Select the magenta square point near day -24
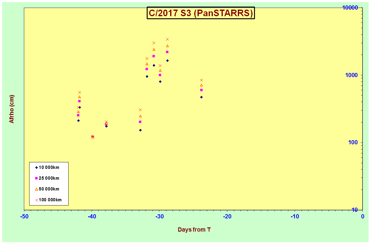This screenshot has width=371, height=243. coord(201,90)
